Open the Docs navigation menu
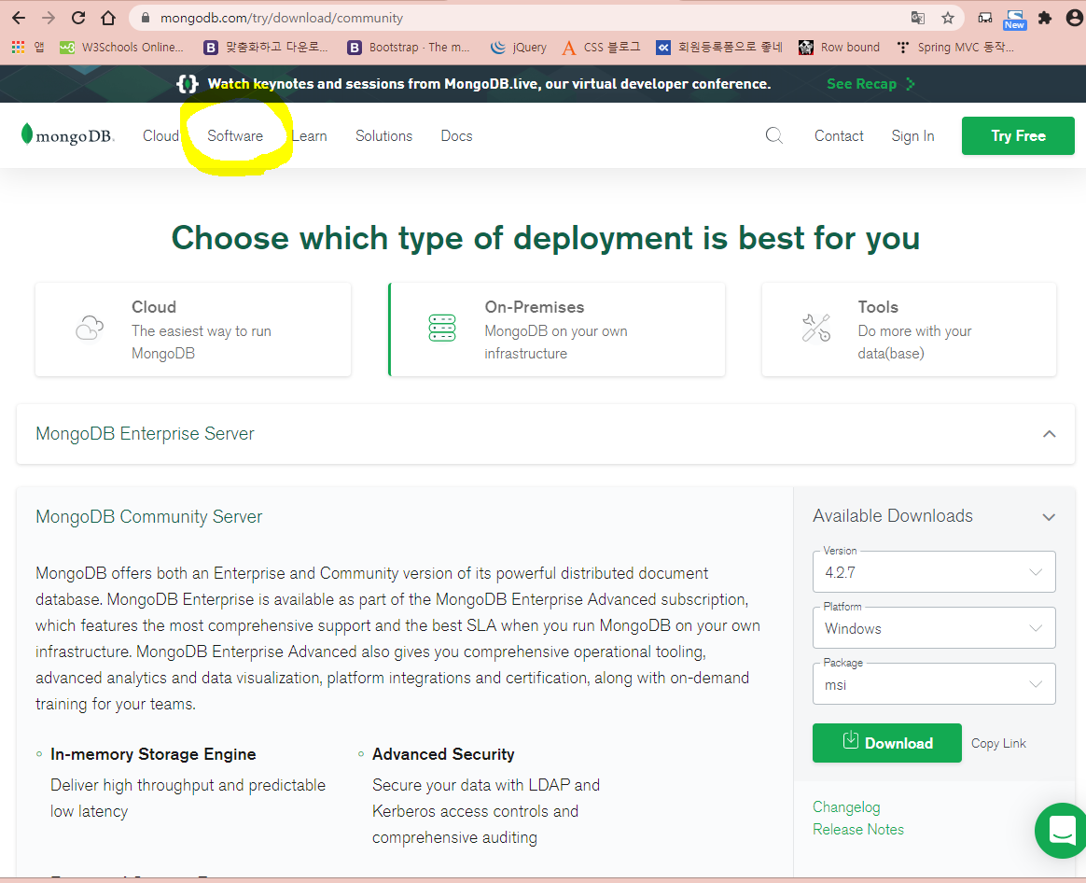 456,136
